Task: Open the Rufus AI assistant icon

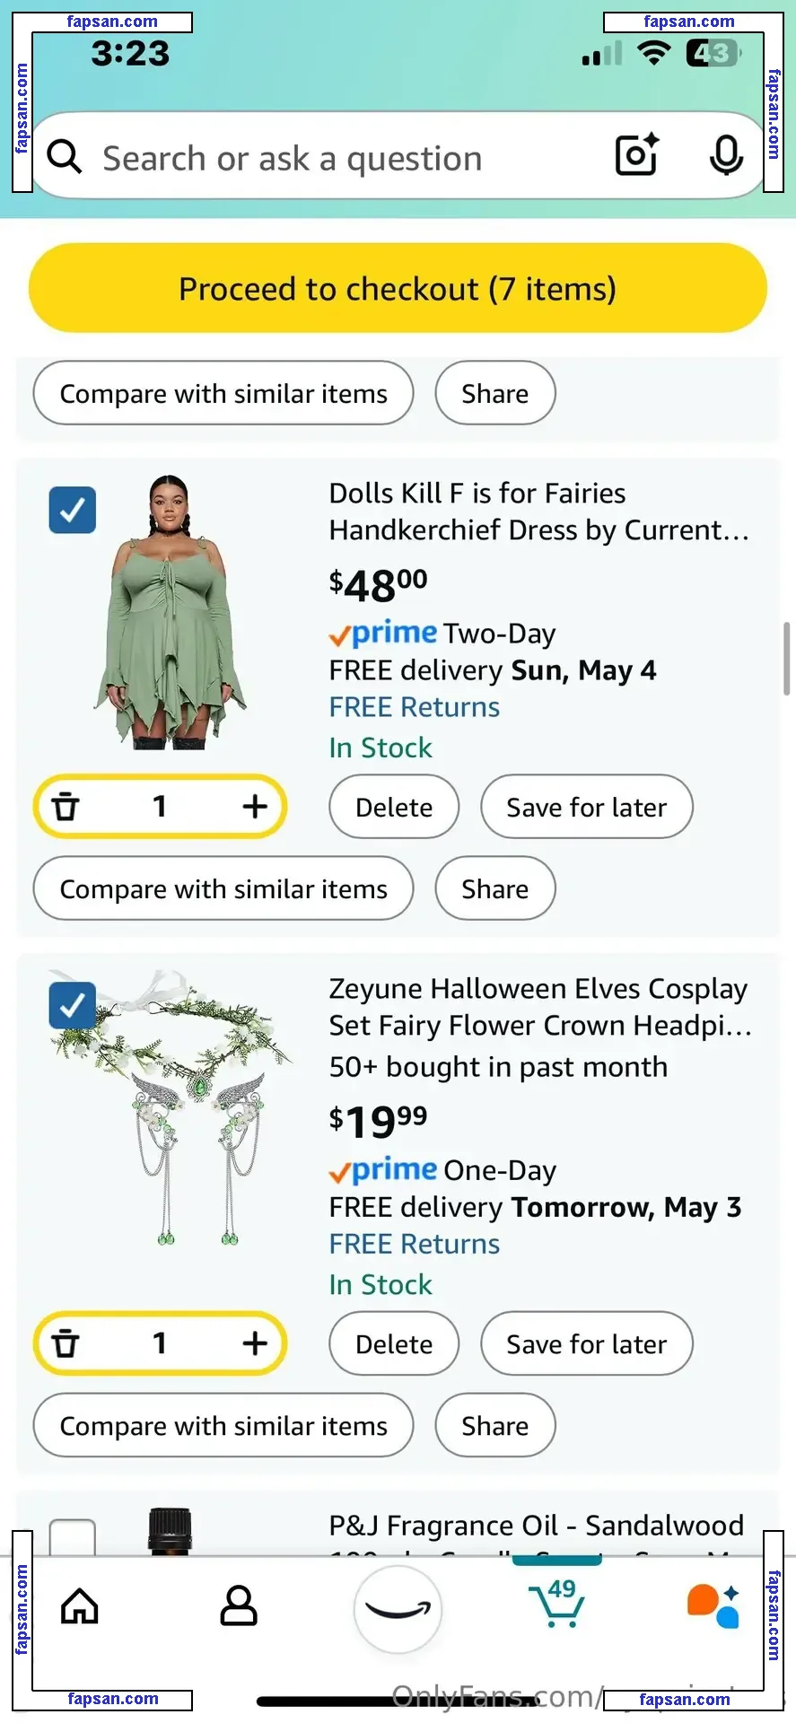Action: tap(713, 1606)
